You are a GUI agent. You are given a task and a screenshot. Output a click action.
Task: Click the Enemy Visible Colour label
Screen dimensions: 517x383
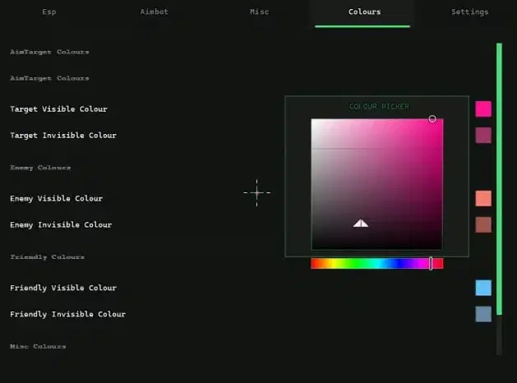[x=57, y=198]
